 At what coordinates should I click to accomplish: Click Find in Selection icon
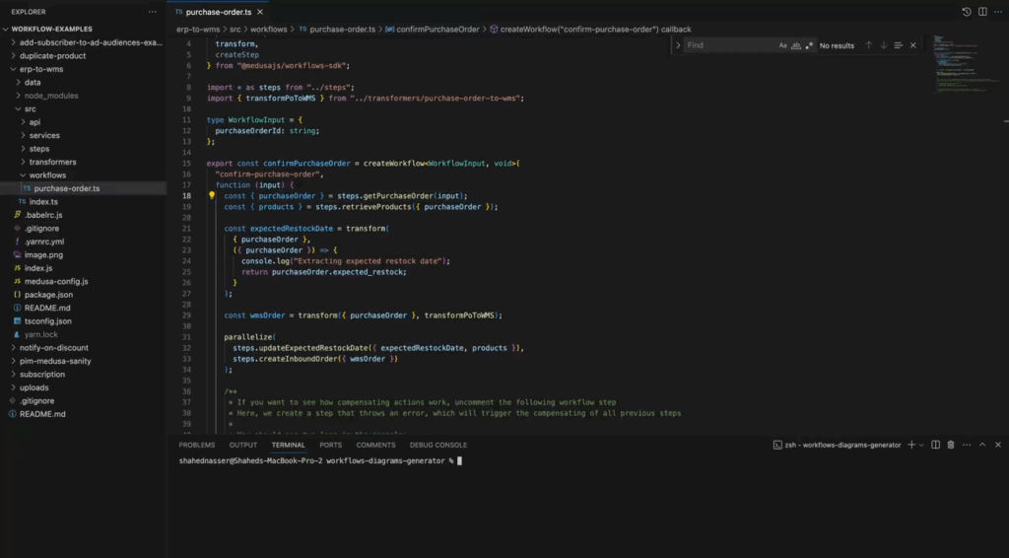click(898, 45)
